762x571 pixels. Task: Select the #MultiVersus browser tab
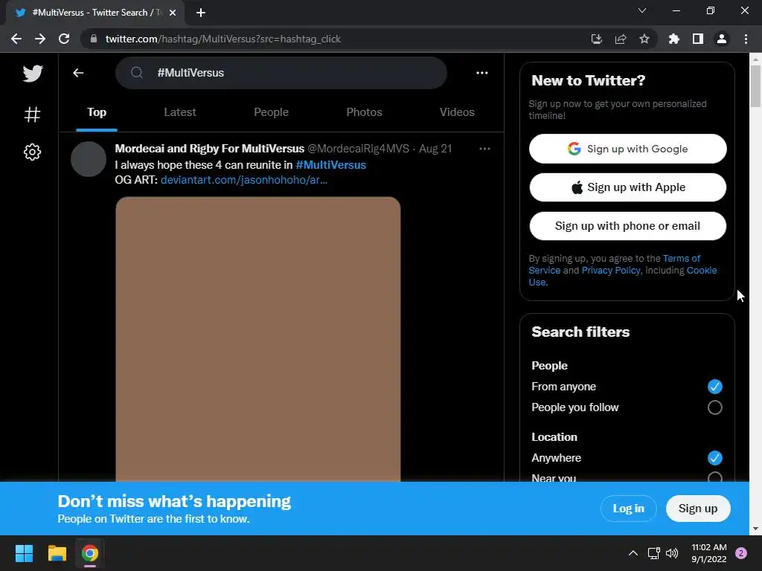click(95, 13)
